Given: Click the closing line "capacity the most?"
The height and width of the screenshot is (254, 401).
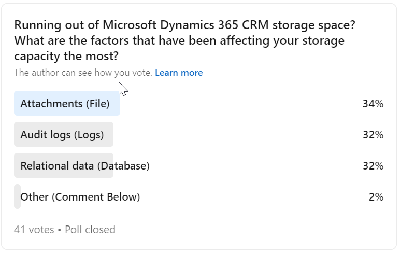Looking at the screenshot, I should (x=66, y=56).
